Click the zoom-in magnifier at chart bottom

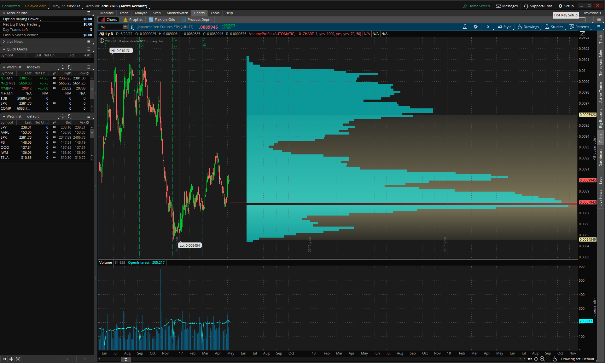[x=542, y=359]
